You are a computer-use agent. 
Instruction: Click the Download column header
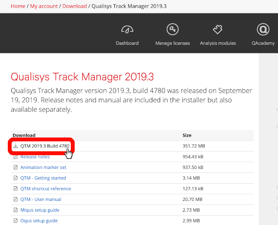coord(24,135)
